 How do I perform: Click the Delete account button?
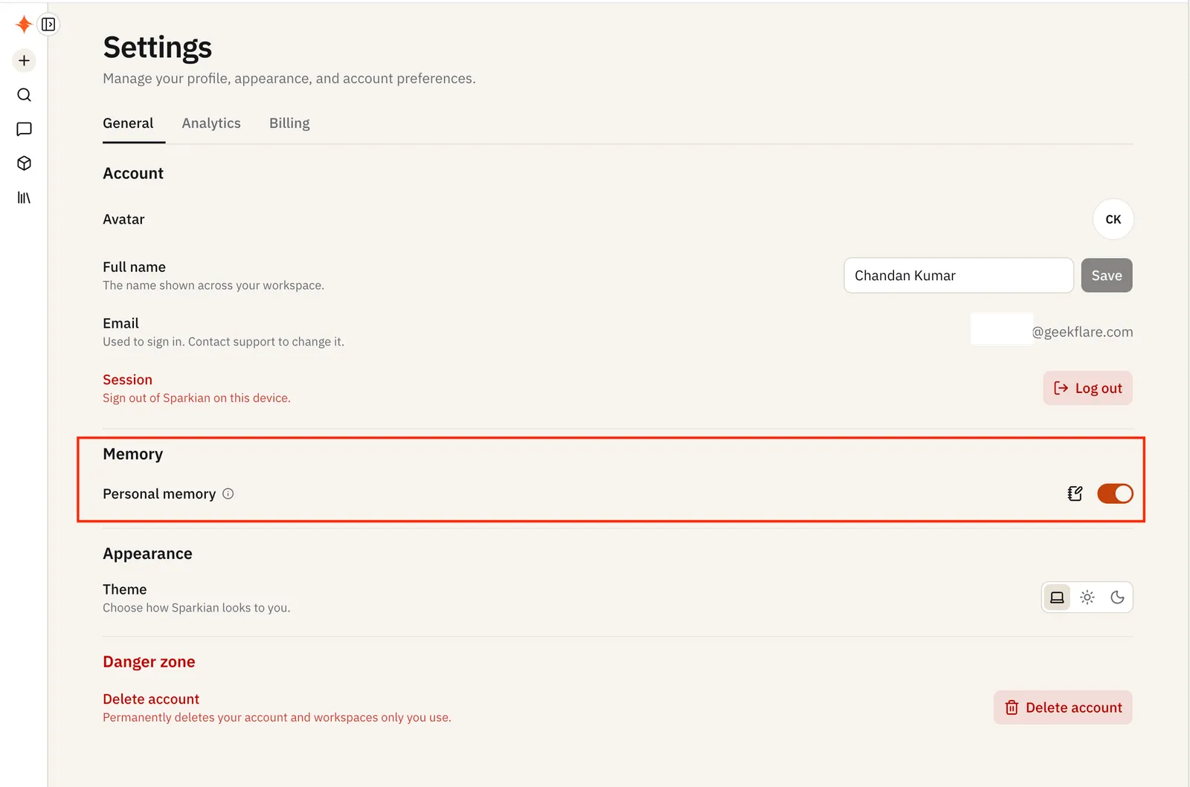(1063, 707)
